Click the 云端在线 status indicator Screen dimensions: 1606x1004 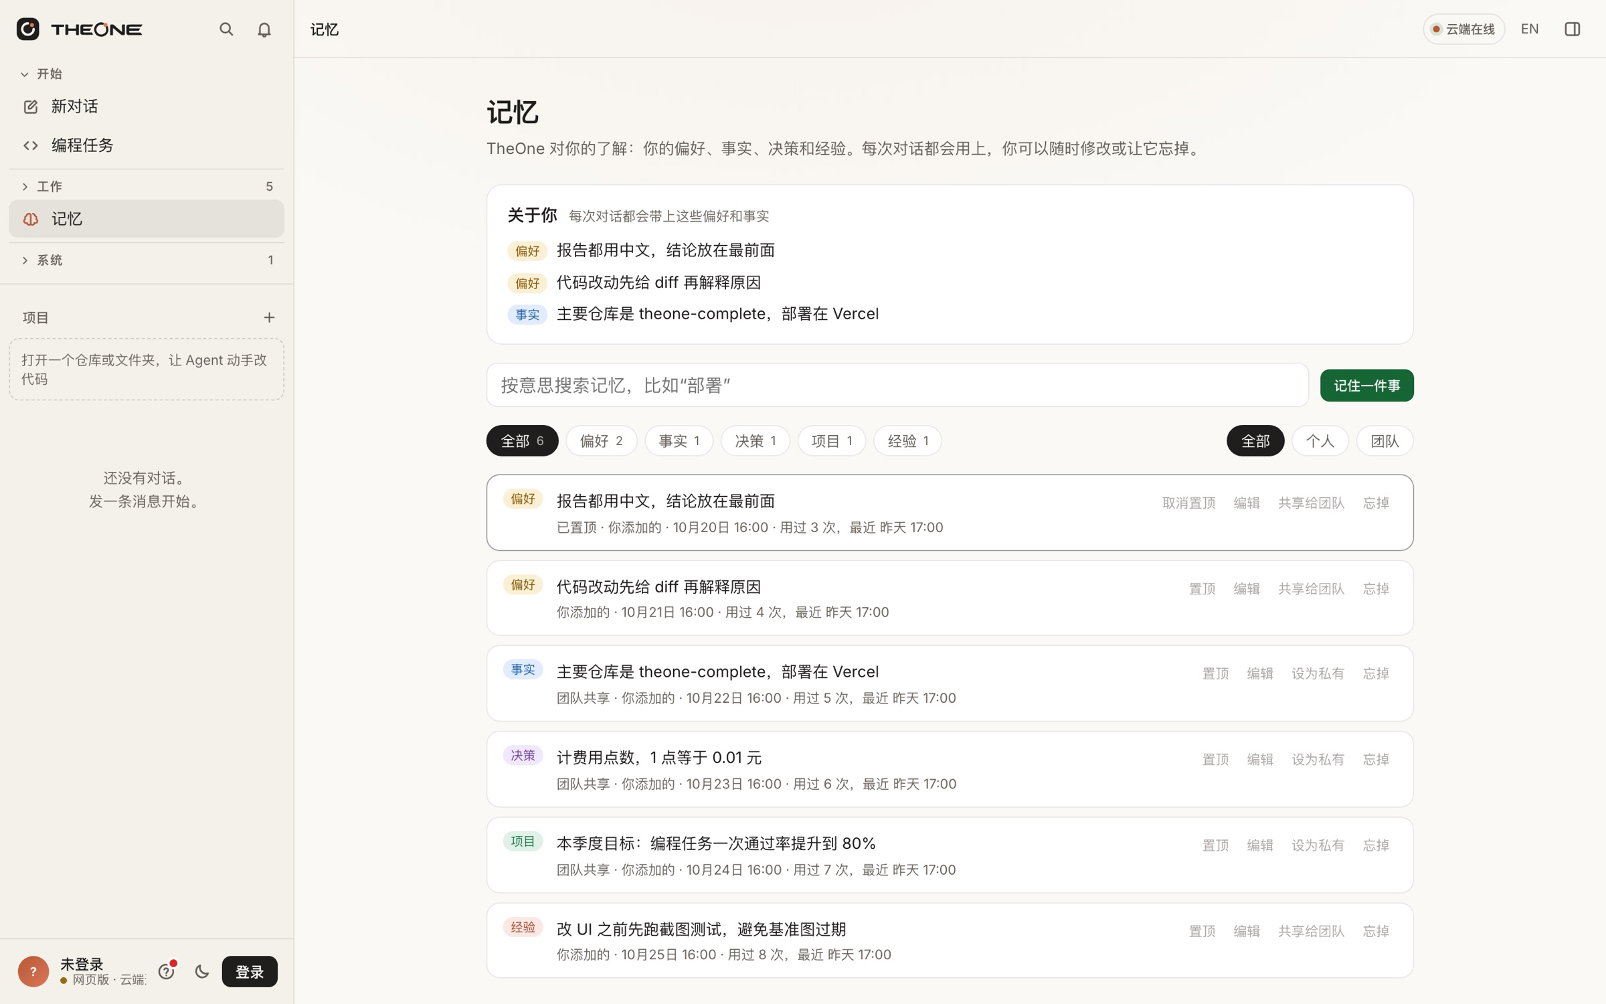[1463, 29]
